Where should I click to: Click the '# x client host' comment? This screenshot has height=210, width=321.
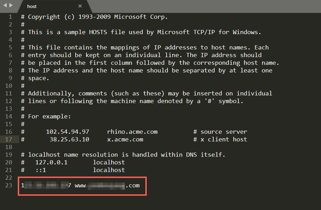[220, 139]
